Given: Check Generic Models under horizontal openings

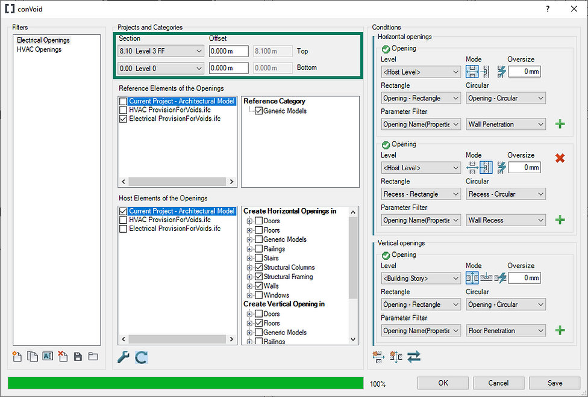Looking at the screenshot, I should tap(258, 239).
